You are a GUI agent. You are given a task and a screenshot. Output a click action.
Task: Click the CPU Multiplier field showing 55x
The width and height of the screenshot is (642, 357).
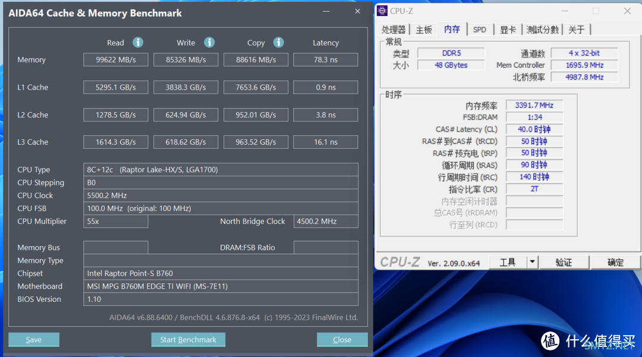(x=115, y=221)
